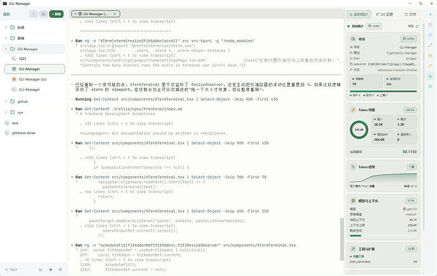Click the model and context card chip icon

(x=353, y=201)
